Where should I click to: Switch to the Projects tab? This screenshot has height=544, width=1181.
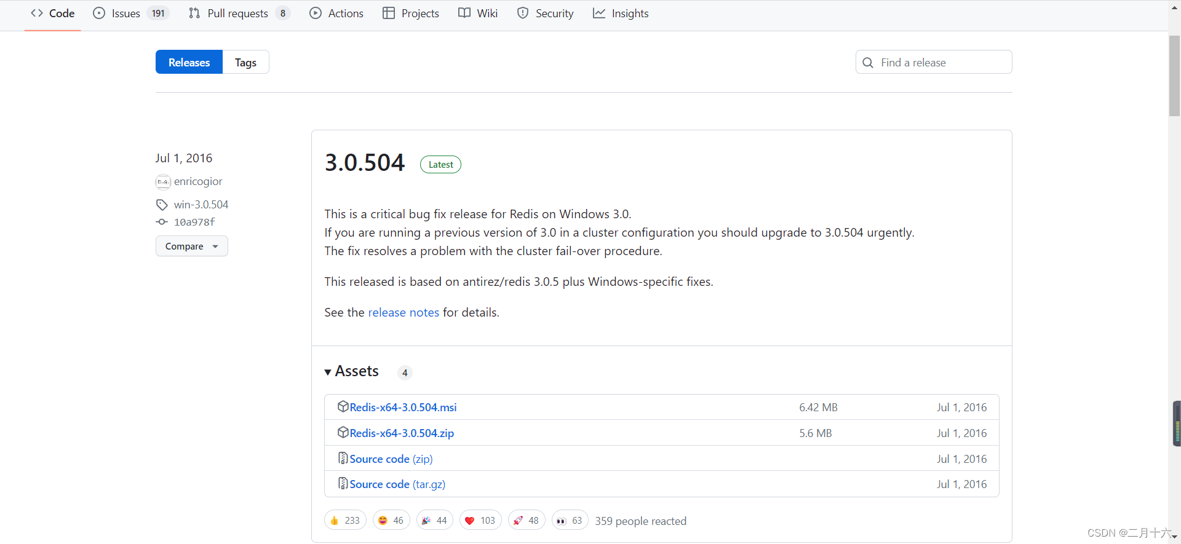pyautogui.click(x=411, y=14)
